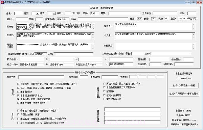Uncheck the 伤口（切口）感染 checkbox
Viewport: 203px width, 130px height.
[x=18, y=88]
